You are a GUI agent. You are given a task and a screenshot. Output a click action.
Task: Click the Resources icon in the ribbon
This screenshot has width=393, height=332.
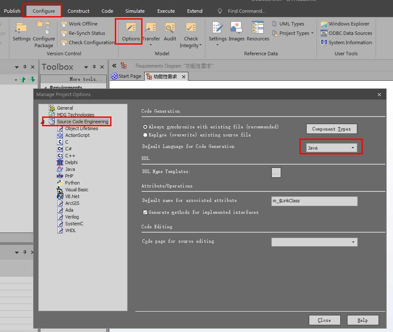[258, 32]
